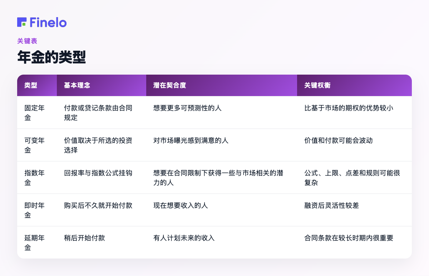Select the 关键表 label

[27, 41]
